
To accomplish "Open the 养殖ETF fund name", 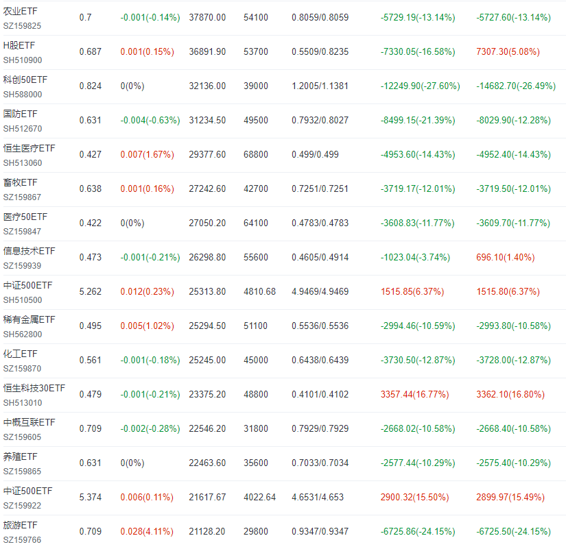I will tap(20, 456).
